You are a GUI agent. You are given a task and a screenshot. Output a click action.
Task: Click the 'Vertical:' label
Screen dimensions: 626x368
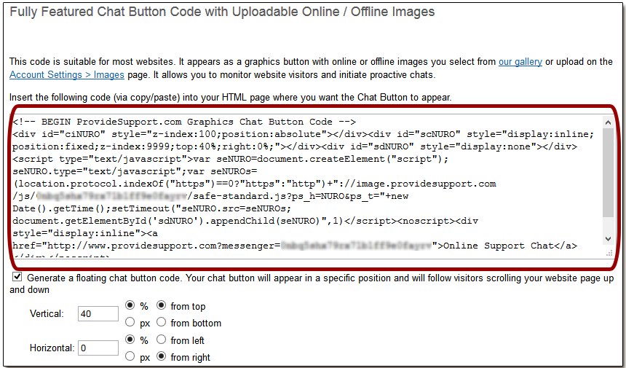click(47, 314)
